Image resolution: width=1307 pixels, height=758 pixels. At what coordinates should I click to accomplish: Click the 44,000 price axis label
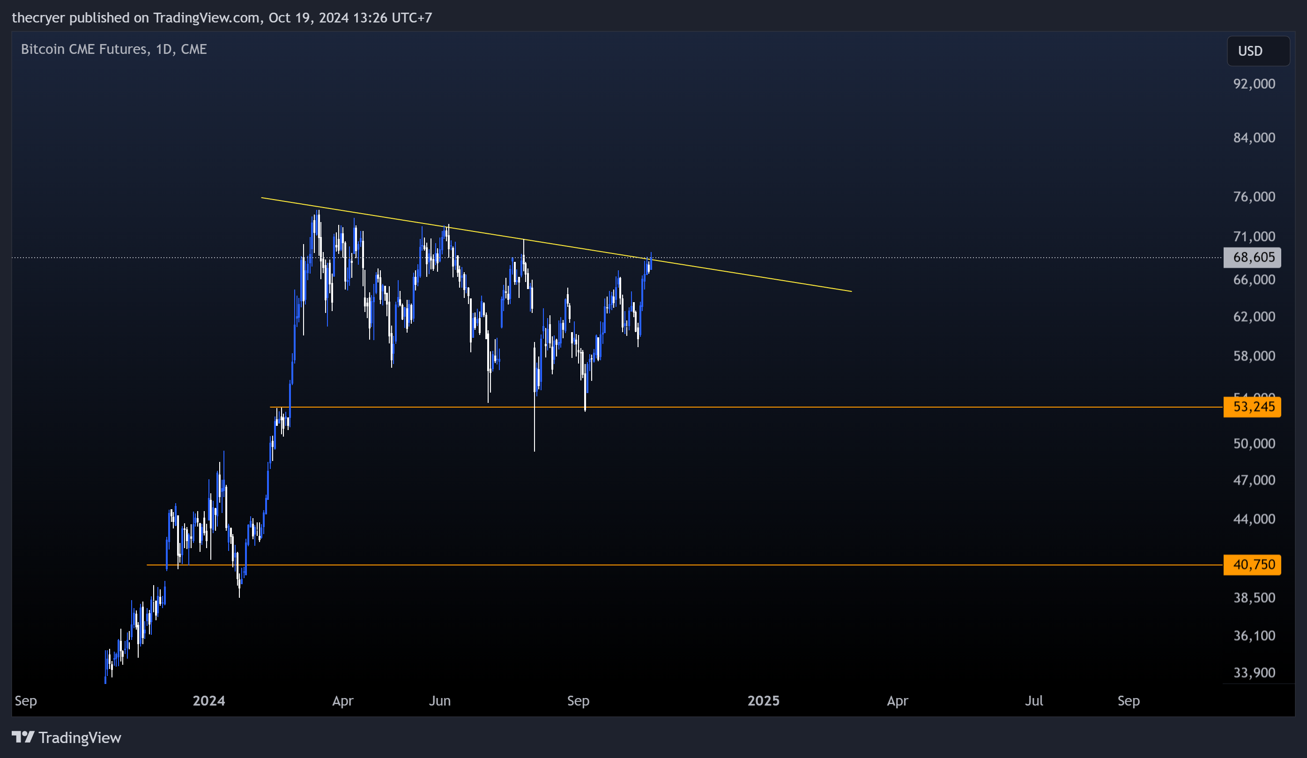(1254, 520)
